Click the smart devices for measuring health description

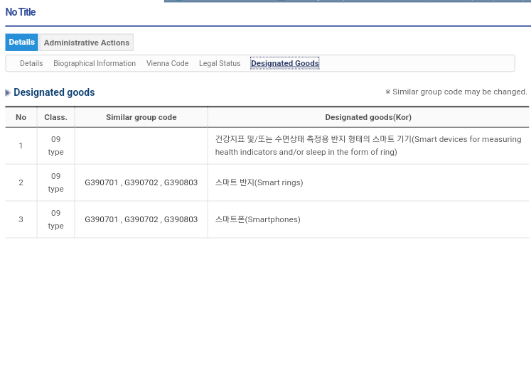368,146
